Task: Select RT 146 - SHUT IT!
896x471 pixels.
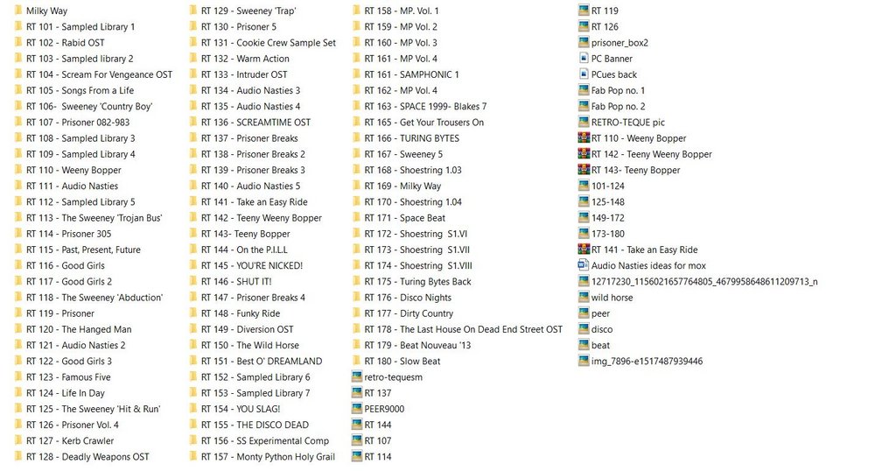Action: (x=236, y=281)
